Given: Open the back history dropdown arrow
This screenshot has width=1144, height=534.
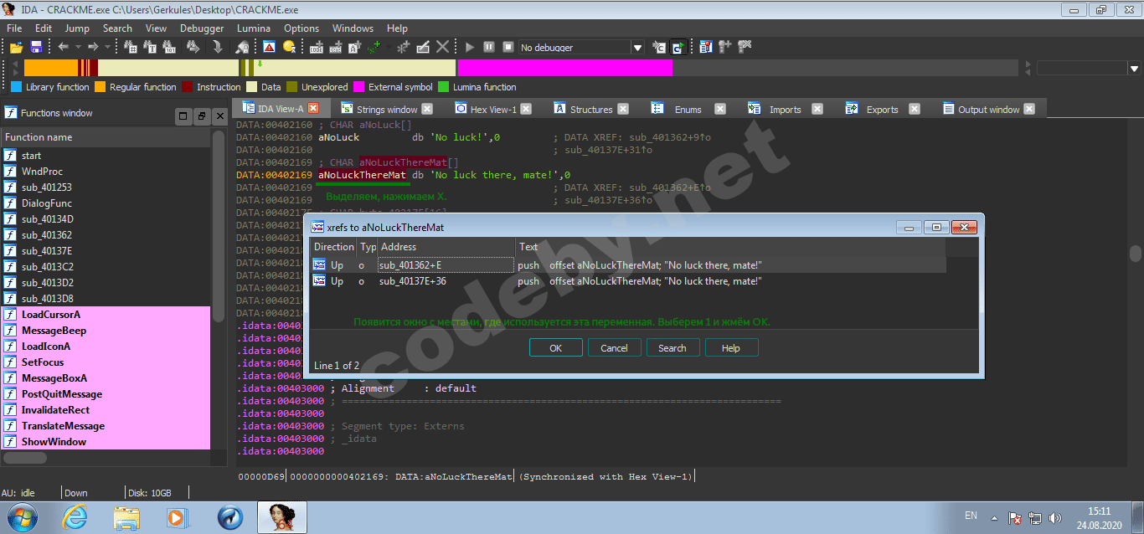Looking at the screenshot, I should tap(78, 48).
